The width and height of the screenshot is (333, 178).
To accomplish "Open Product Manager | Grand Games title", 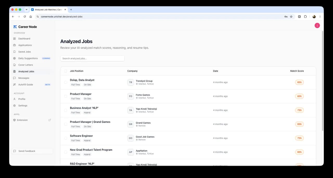I will pyautogui.click(x=90, y=122).
